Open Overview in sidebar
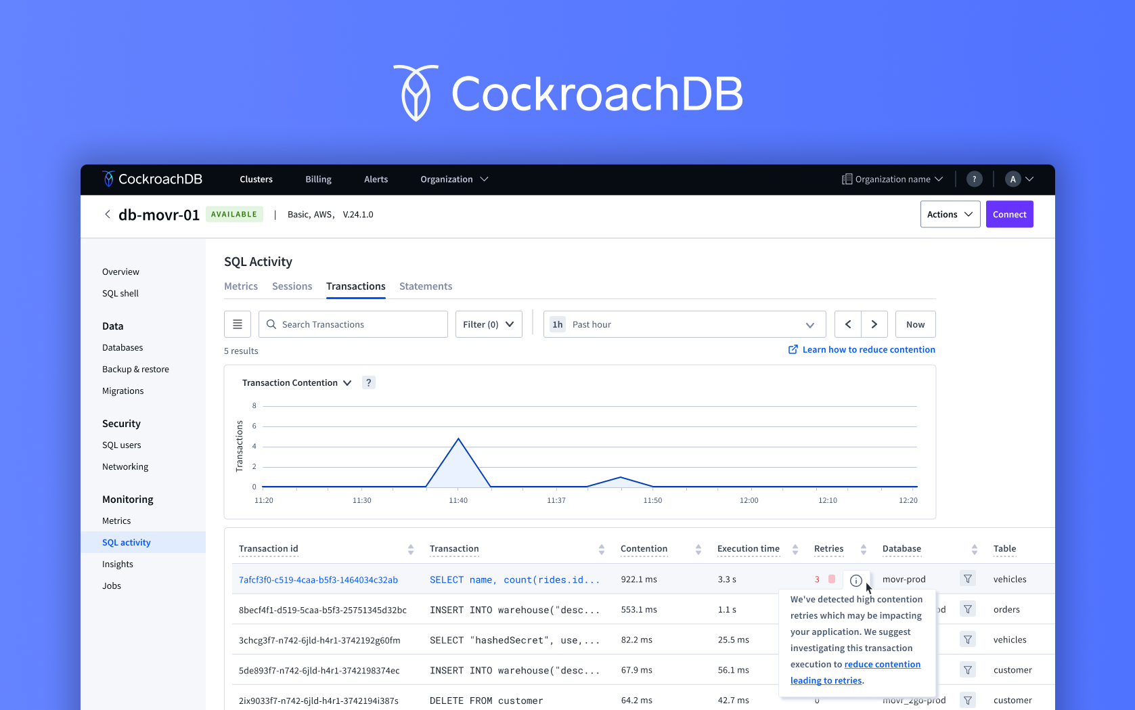 coord(120,271)
